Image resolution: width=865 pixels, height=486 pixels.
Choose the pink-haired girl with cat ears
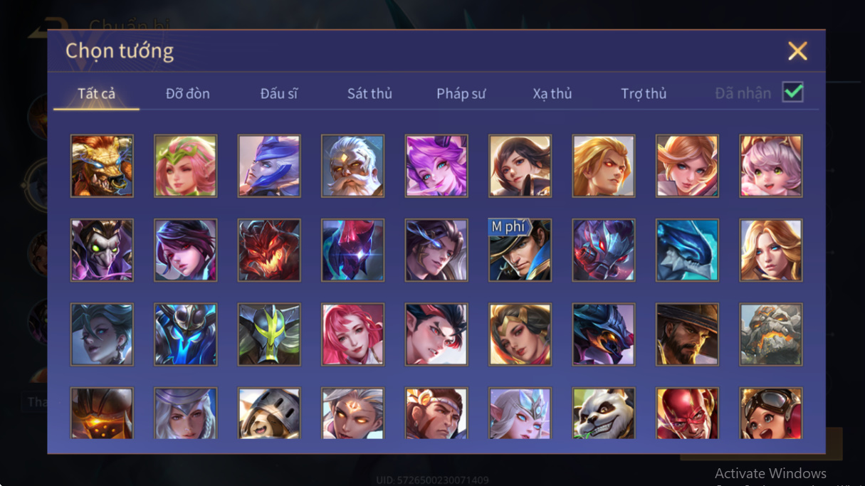coord(771,166)
